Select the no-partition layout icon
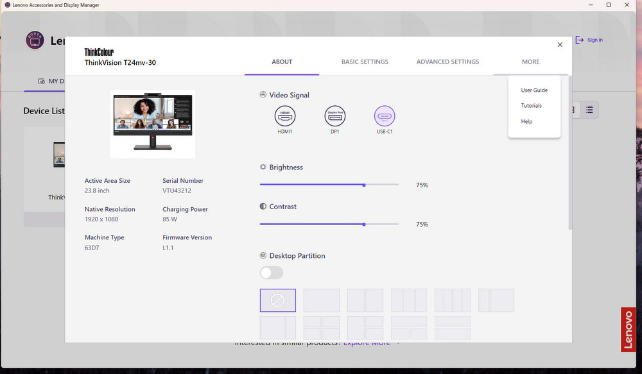Image resolution: width=642 pixels, height=374 pixels. pos(277,300)
